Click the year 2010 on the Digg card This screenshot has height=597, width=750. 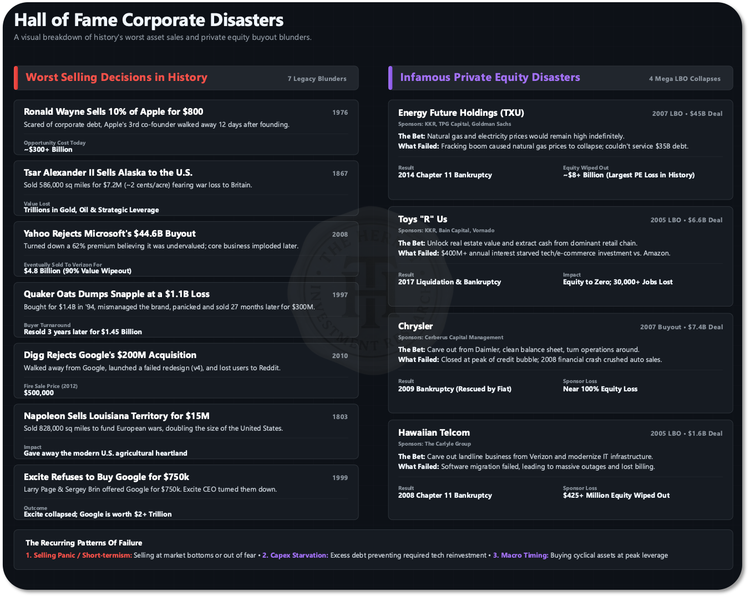click(340, 356)
